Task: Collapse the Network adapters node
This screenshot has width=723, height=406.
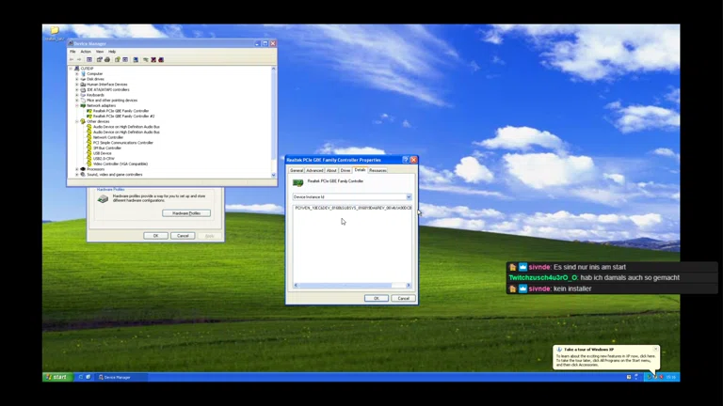Action: tap(77, 105)
